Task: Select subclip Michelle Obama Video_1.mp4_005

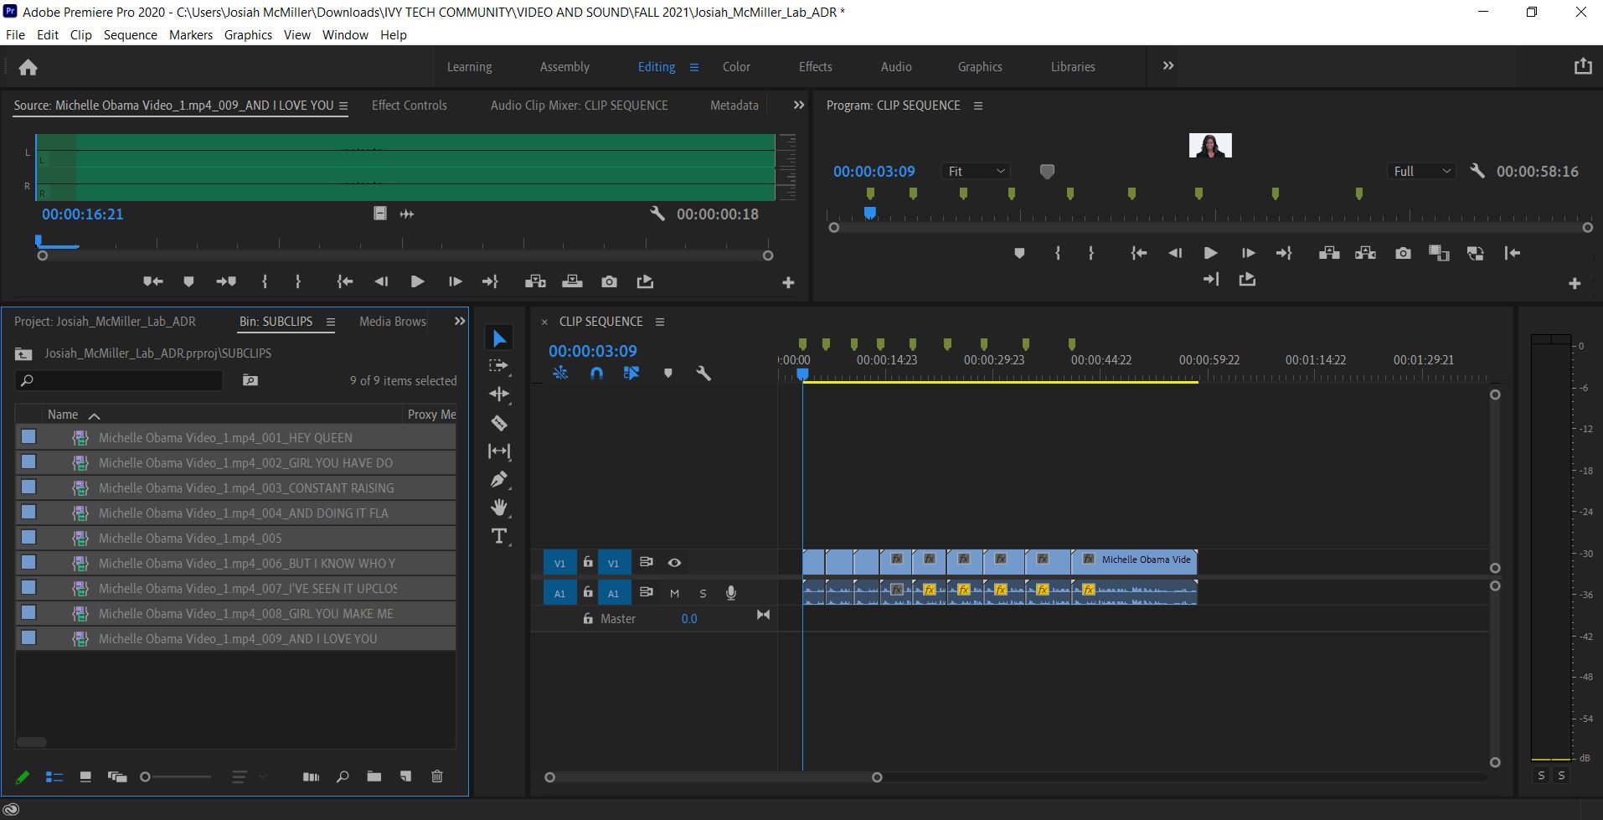Action: pos(191,537)
